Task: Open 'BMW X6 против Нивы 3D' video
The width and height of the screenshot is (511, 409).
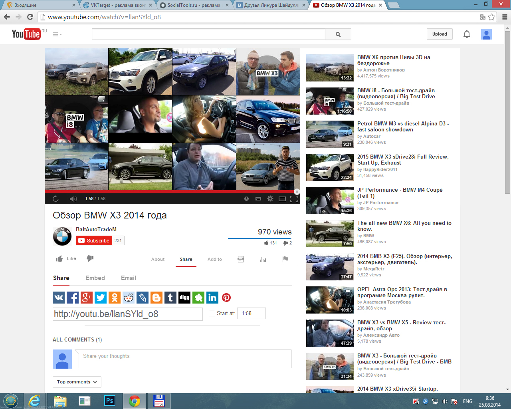Action: 394,60
